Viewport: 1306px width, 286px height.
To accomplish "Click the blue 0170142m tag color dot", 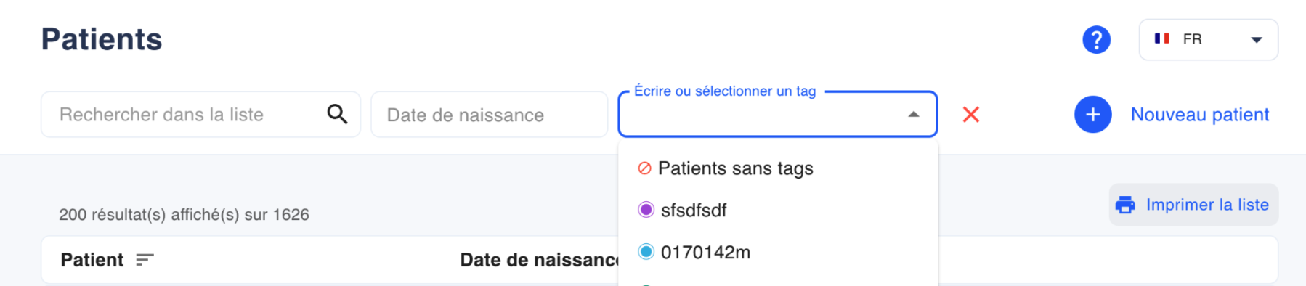I will (x=646, y=252).
